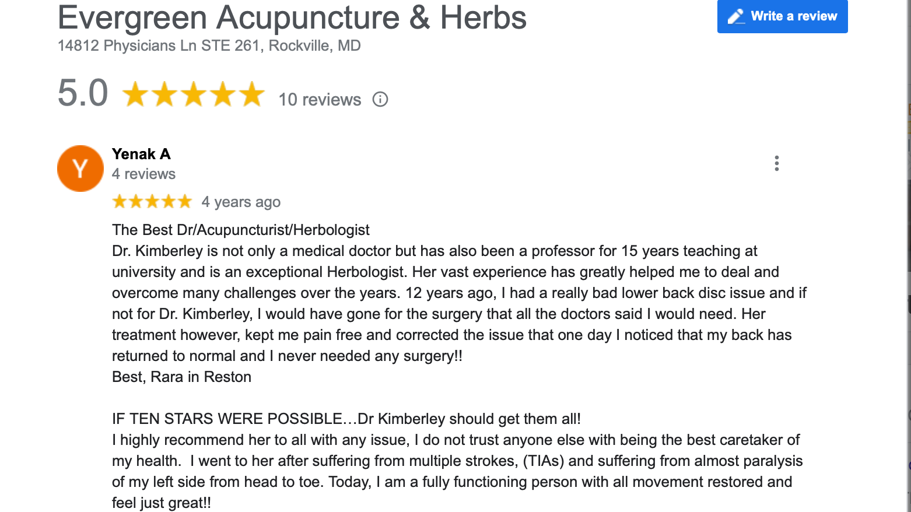Click the small star rating on Yenak's review
This screenshot has height=512, width=911.
coord(152,202)
